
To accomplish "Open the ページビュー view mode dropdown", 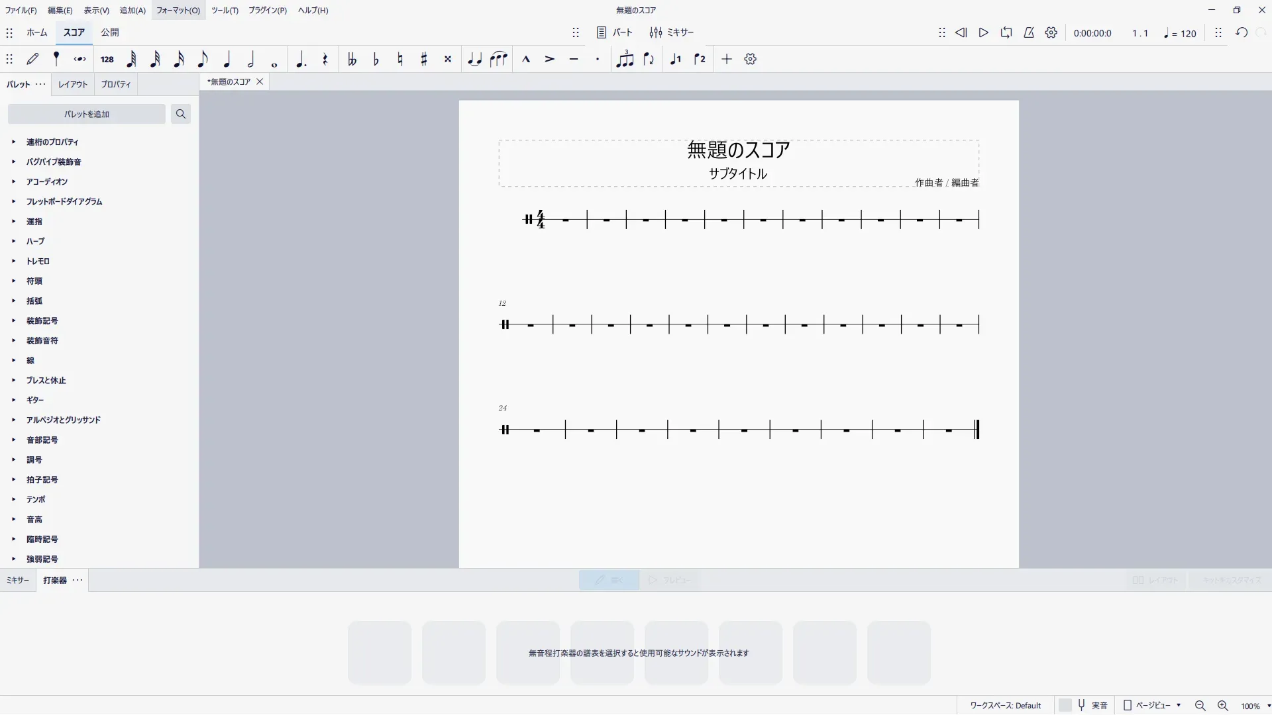I will click(1153, 705).
